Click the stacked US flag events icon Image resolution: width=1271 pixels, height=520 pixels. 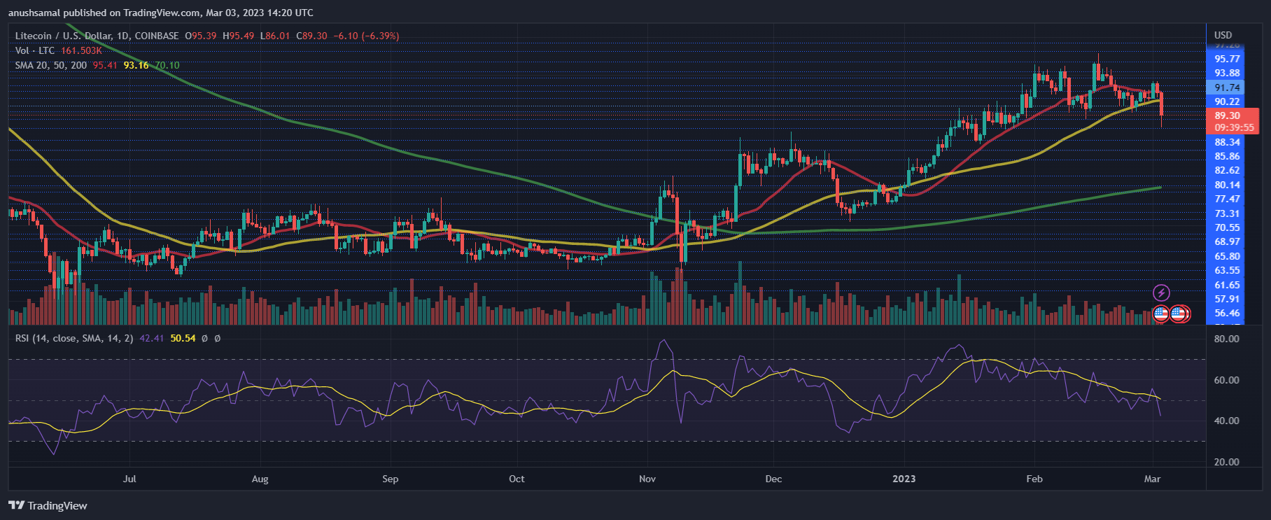click(x=1180, y=314)
